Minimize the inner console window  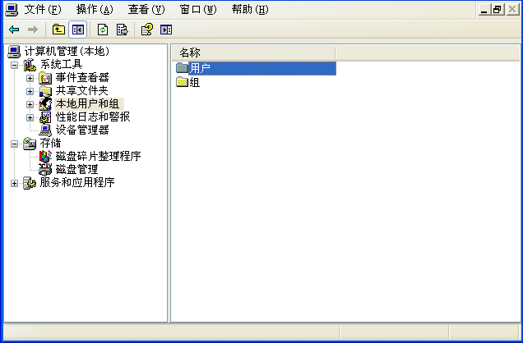(x=484, y=9)
